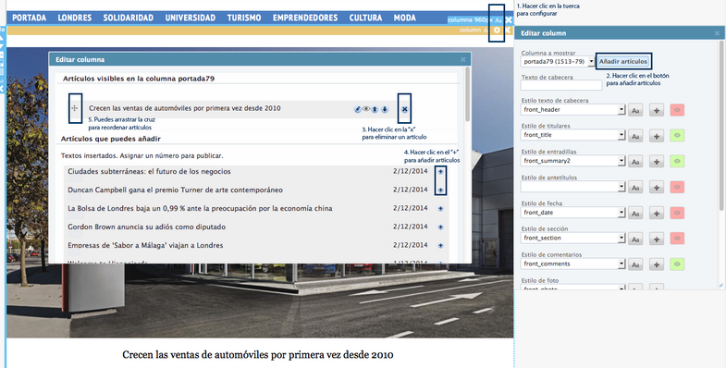
Task: Add 'Ciudades subterráneas' article with its plus icon
Action: click(440, 171)
